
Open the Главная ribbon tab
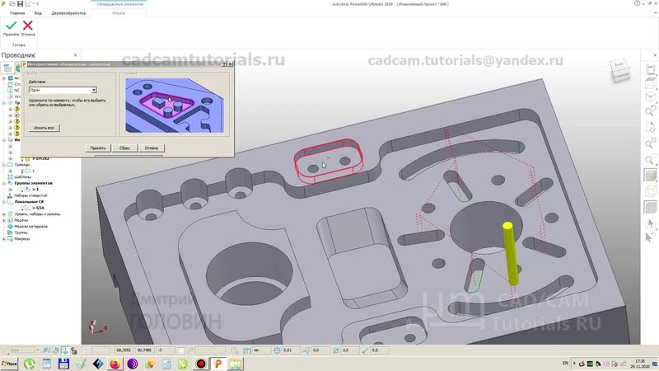17,13
